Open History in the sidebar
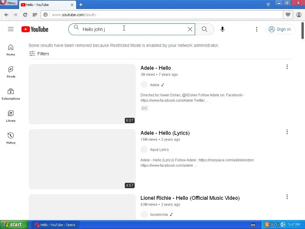 pos(11,138)
